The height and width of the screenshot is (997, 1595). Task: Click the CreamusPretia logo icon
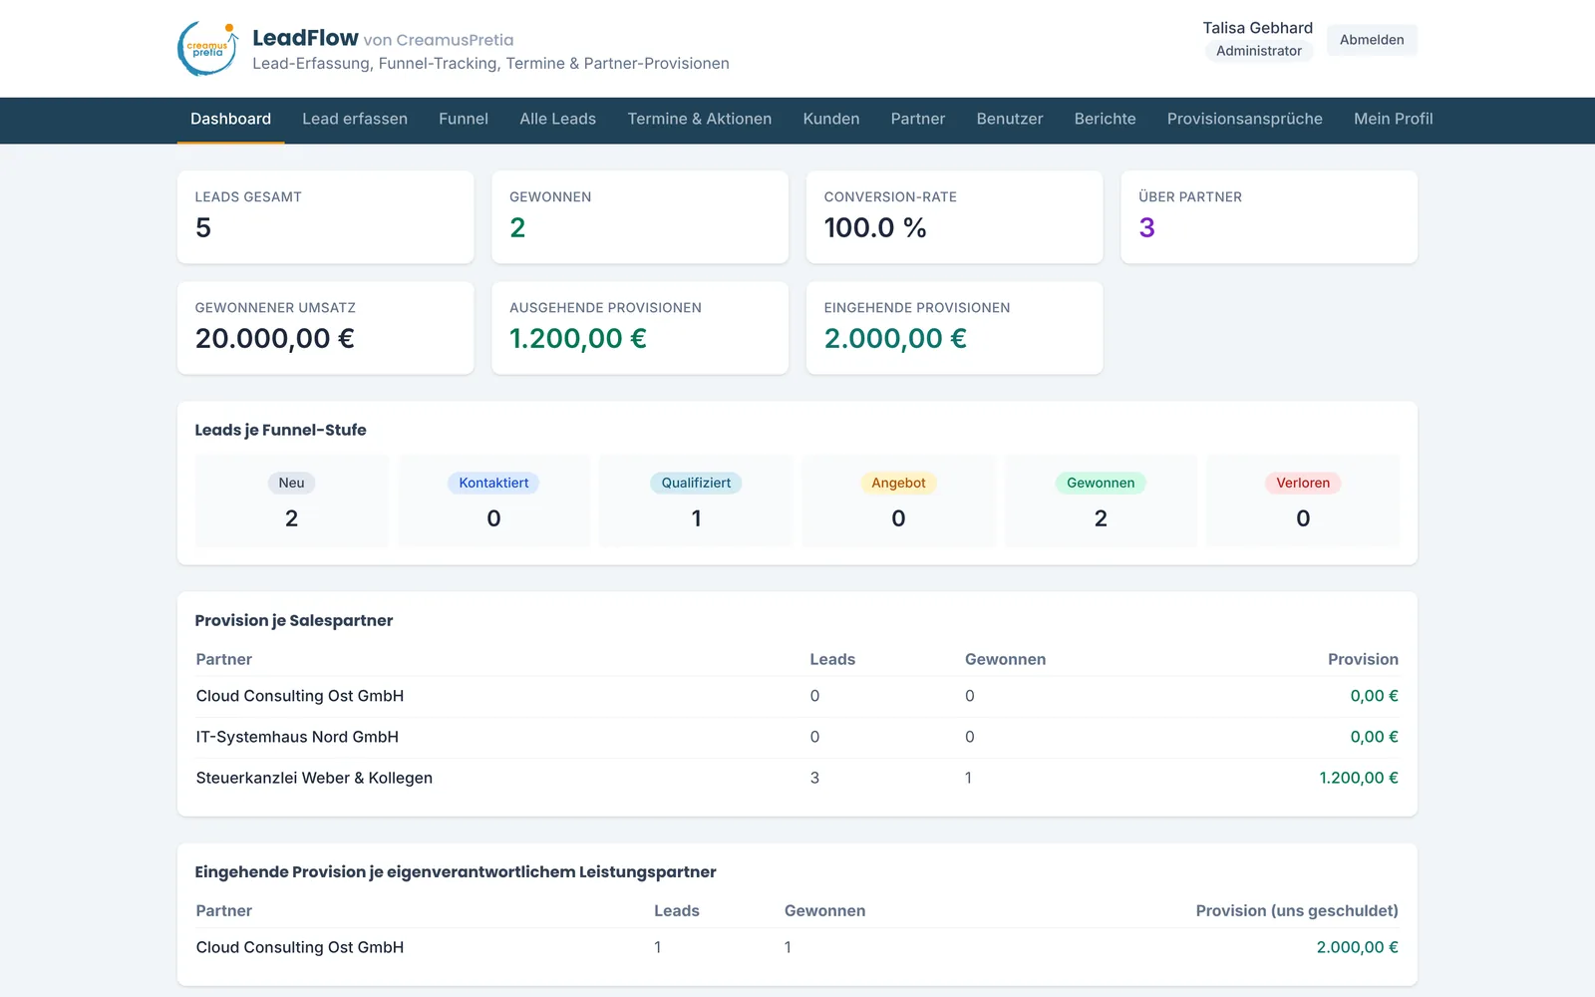[x=208, y=49]
